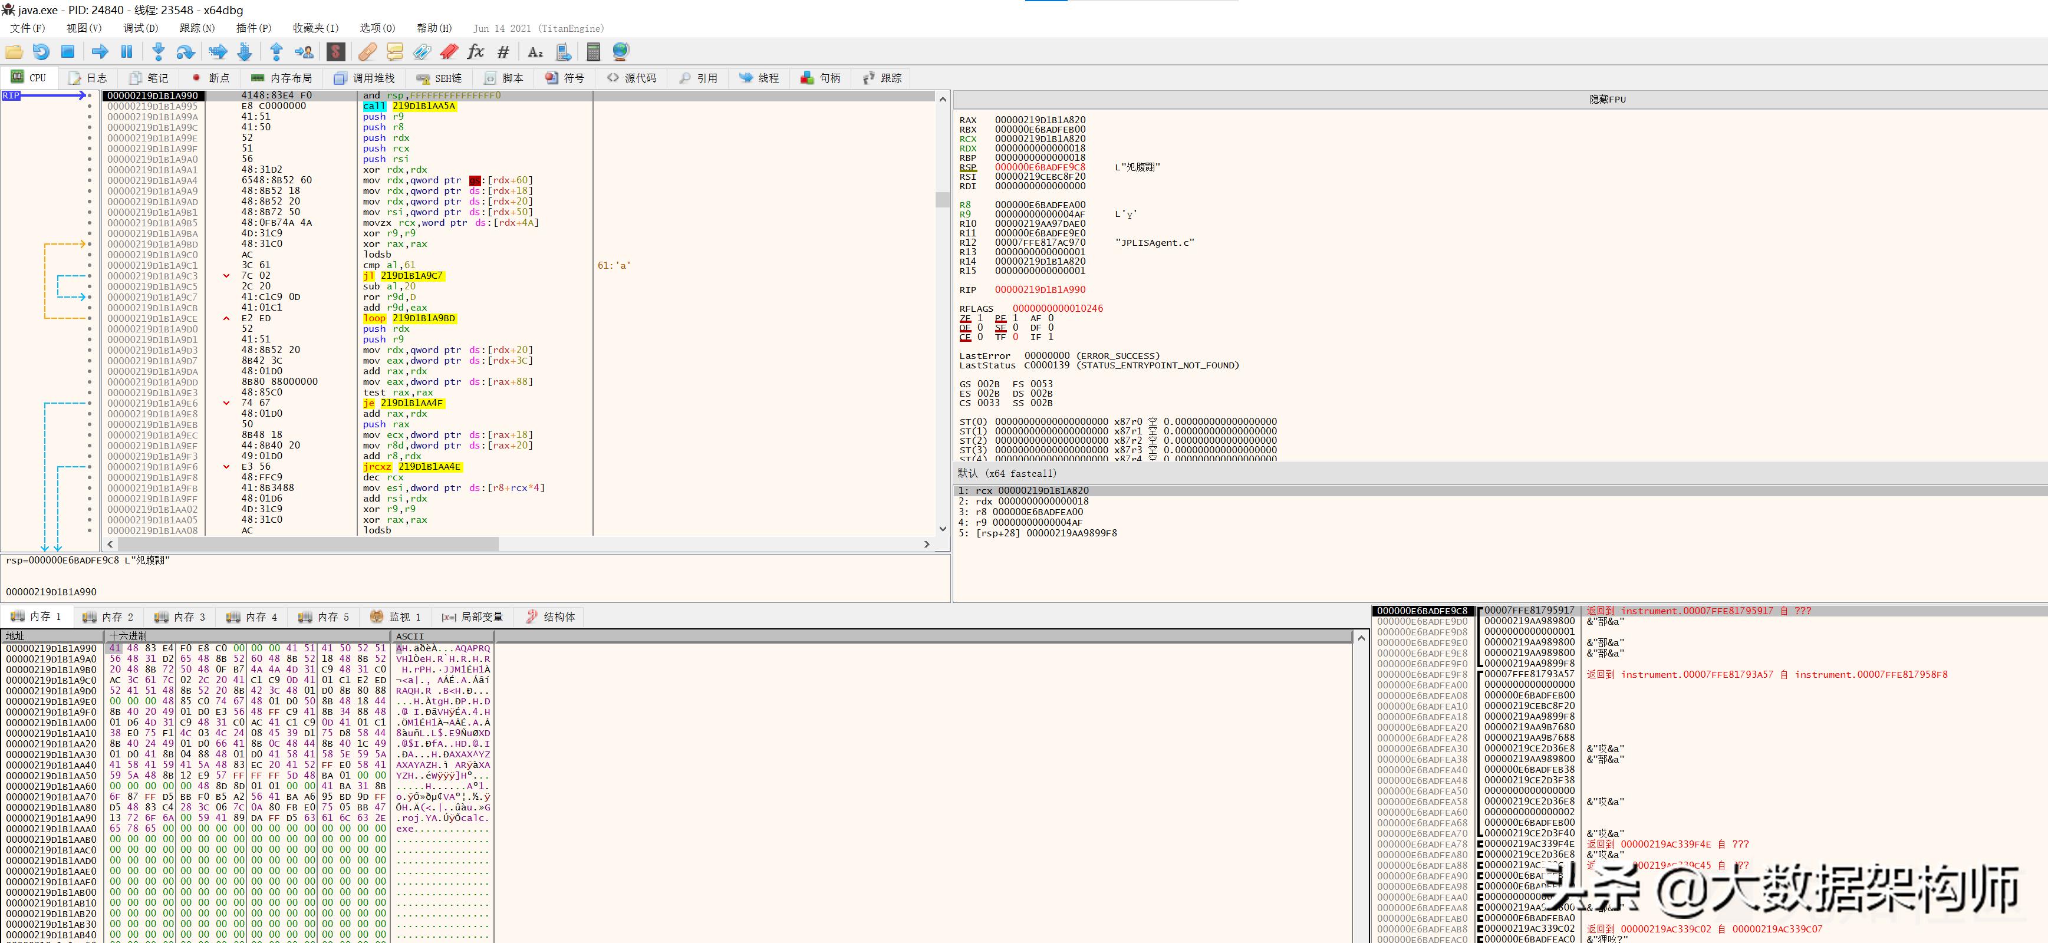The height and width of the screenshot is (943, 2048).
Task: Toggle breakpoint dot beside the jl 219D1B1A9C7 line
Action: pos(90,276)
